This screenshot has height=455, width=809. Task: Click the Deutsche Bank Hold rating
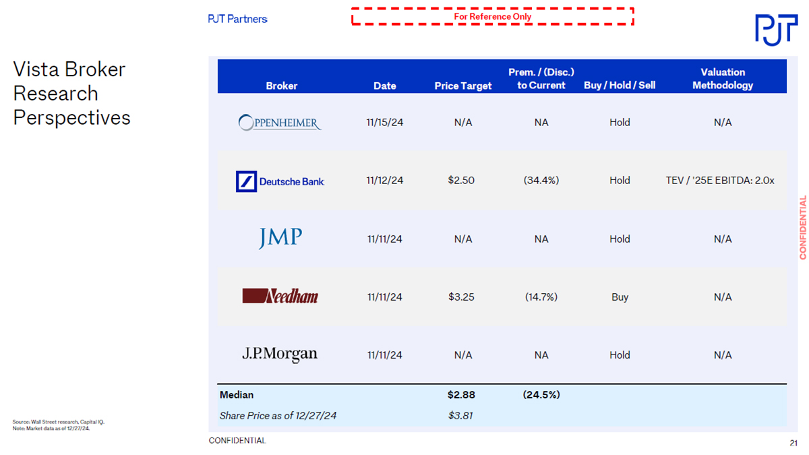tap(620, 181)
